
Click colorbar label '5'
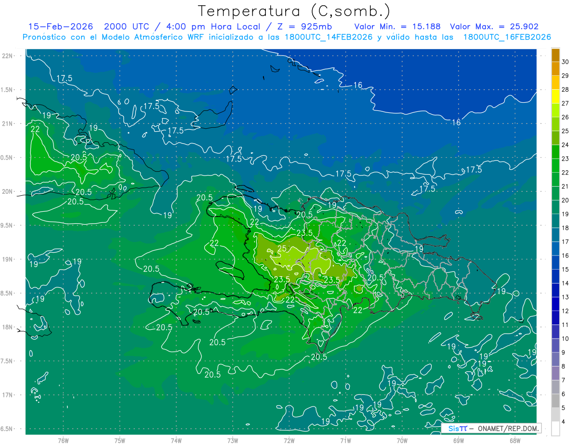[x=564, y=408]
